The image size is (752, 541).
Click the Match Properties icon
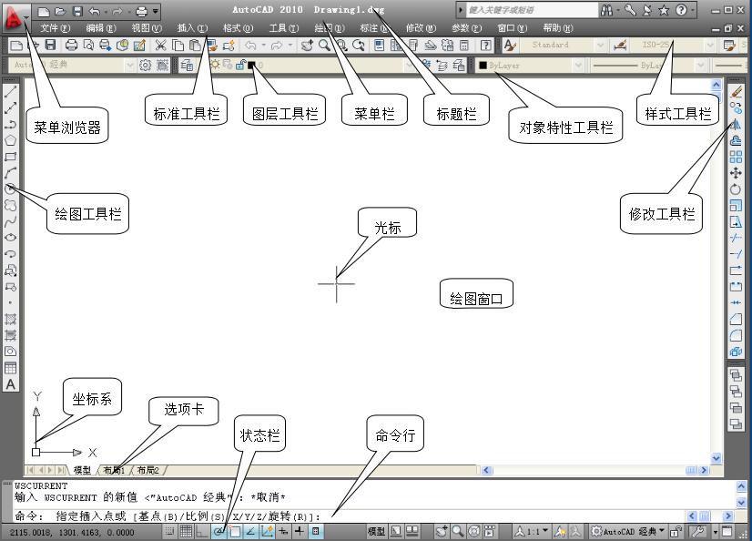[212, 46]
